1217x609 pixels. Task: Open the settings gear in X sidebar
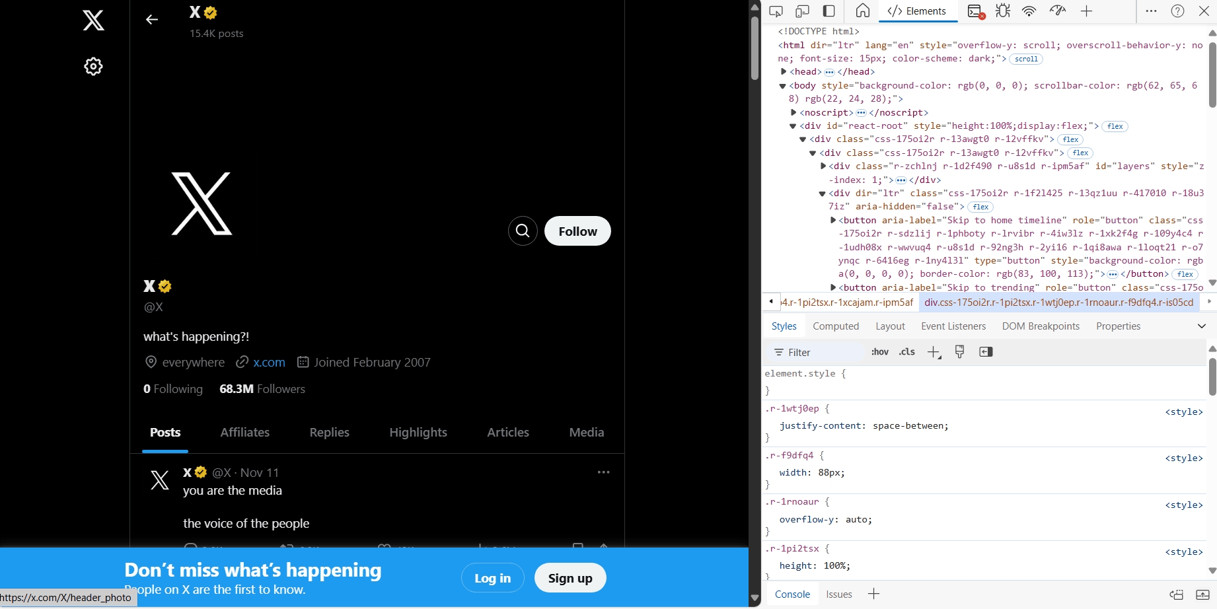point(93,66)
